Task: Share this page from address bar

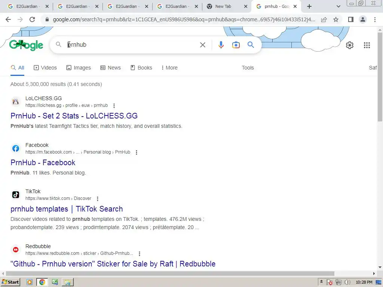Action: [x=324, y=19]
